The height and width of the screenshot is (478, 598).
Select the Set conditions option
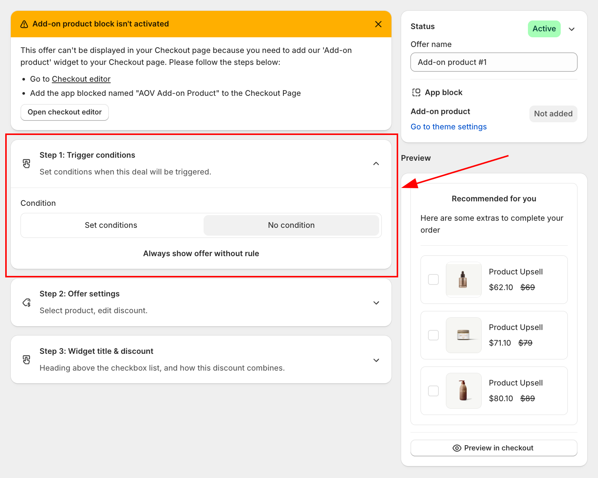[111, 225]
